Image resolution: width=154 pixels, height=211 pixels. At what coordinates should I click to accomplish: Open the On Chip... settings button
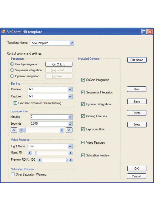(59, 64)
